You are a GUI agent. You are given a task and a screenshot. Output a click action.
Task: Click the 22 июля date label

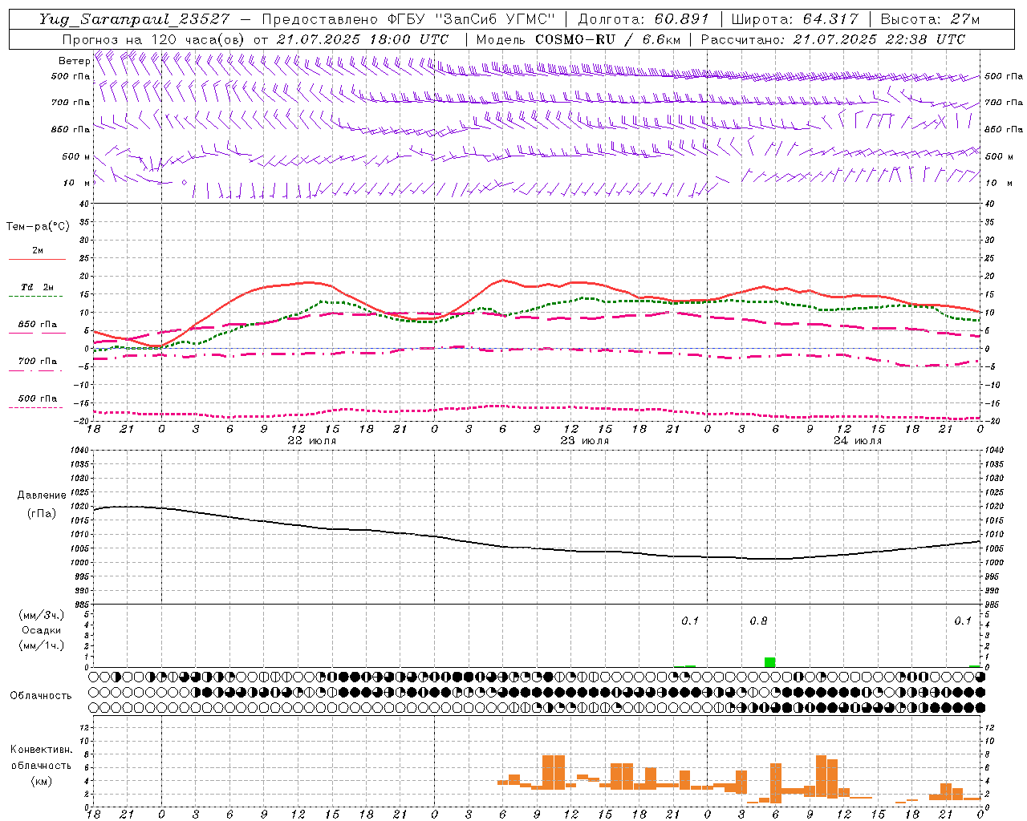click(312, 441)
